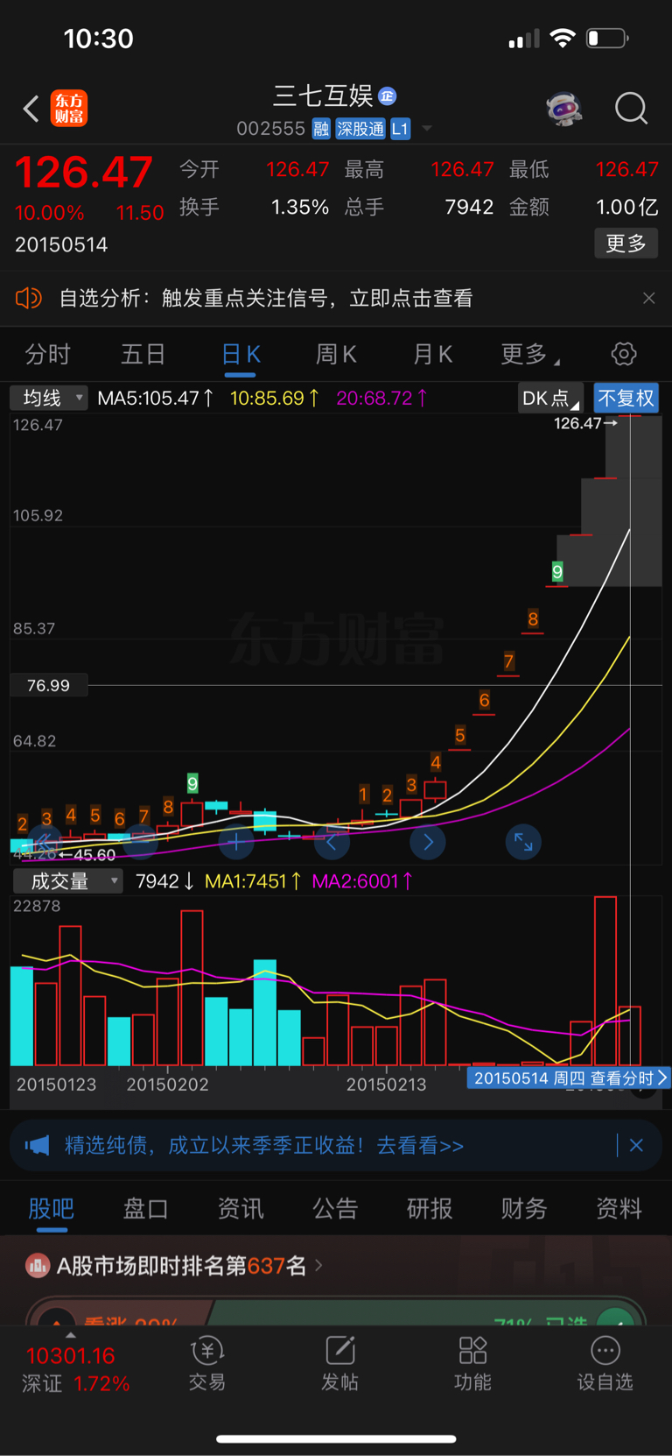Switch to the 盘口 tab
This screenshot has width=672, height=1456.
(146, 1209)
